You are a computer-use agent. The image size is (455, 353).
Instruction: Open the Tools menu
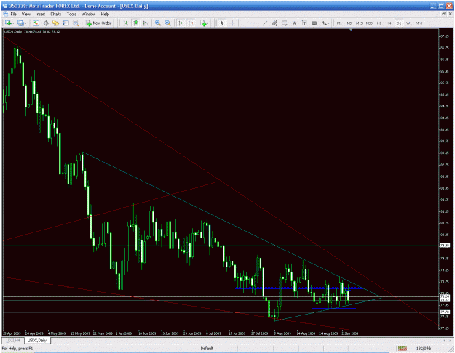point(71,14)
